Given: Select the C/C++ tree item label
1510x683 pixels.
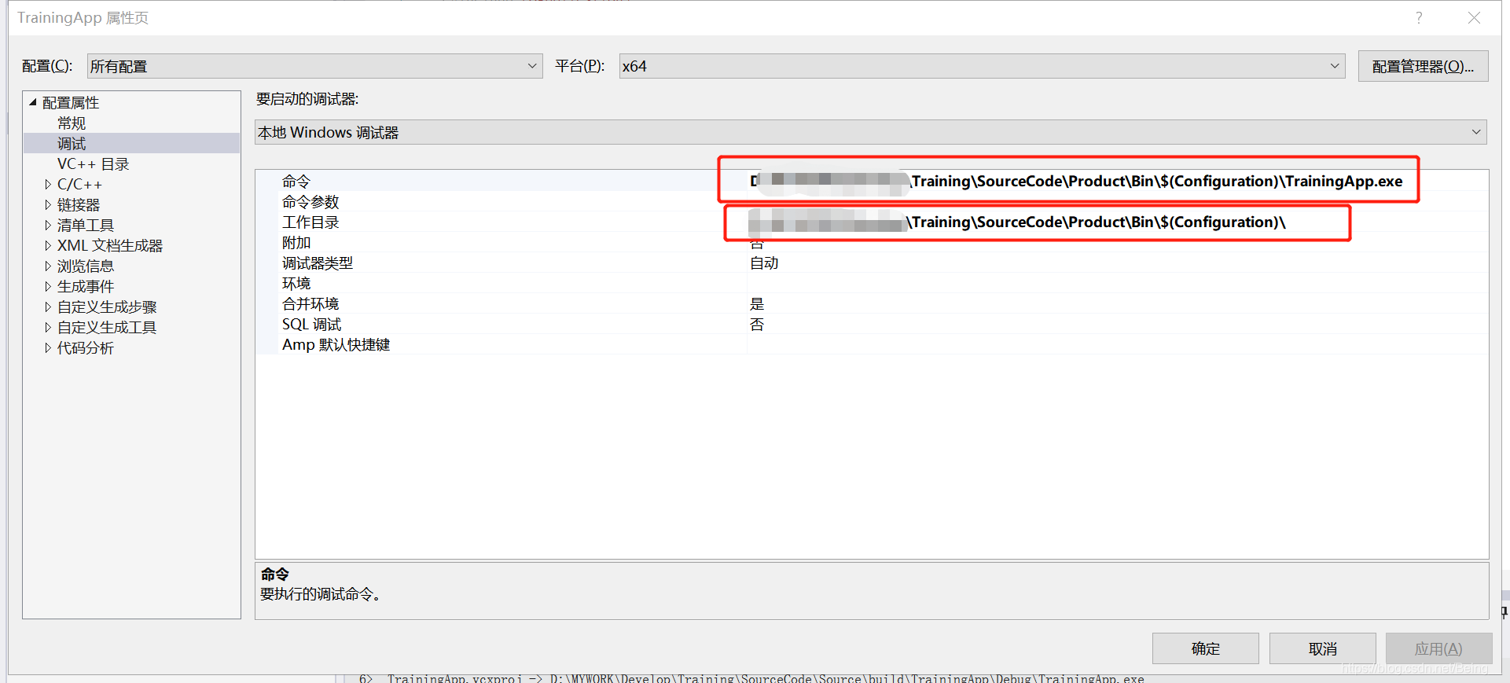Looking at the screenshot, I should coord(79,184).
